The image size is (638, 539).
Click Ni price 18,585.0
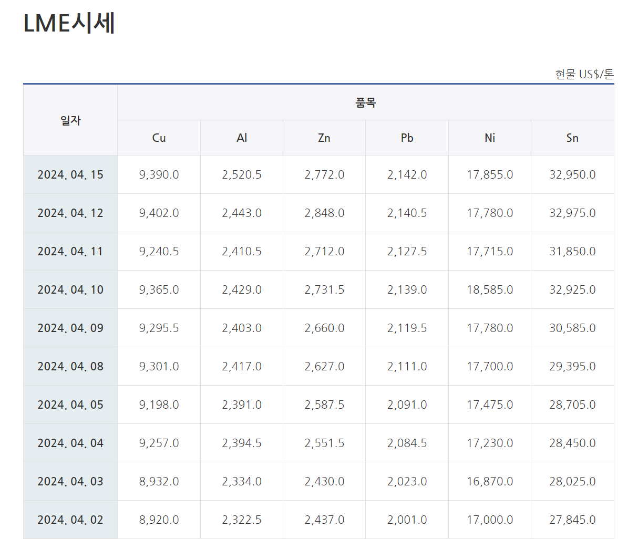point(490,290)
